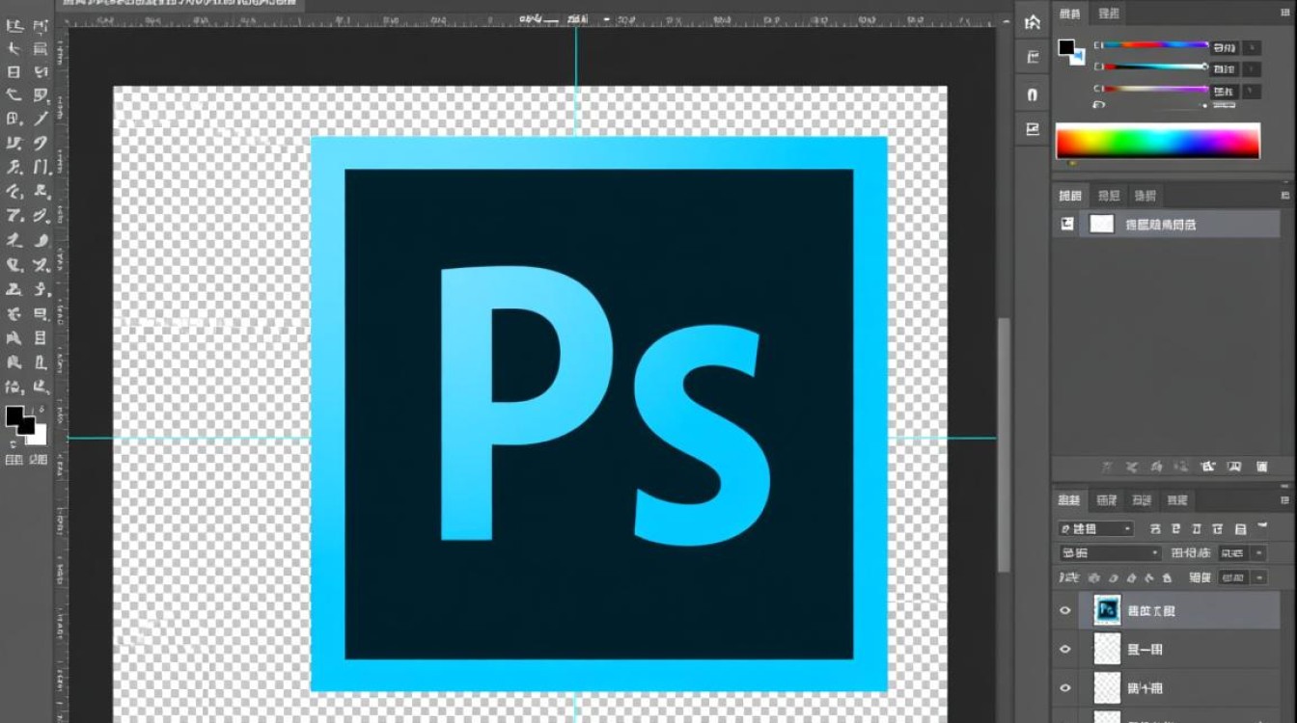Viewport: 1297px width, 723px height.
Task: Click the large Ps letters on the canvas
Action: [x=606, y=405]
